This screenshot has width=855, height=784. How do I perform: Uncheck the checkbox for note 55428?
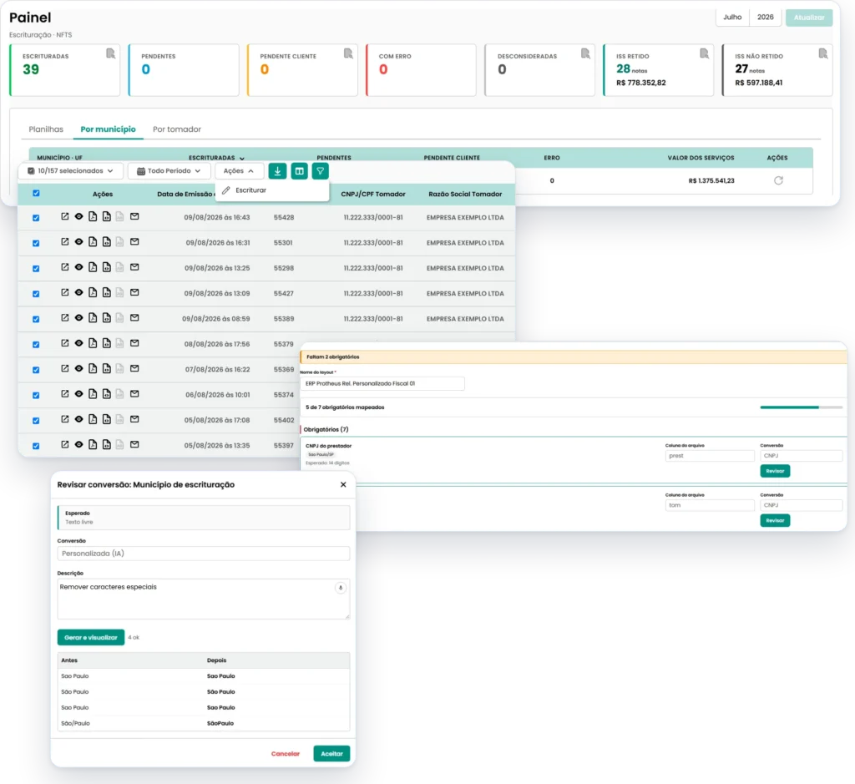(36, 218)
